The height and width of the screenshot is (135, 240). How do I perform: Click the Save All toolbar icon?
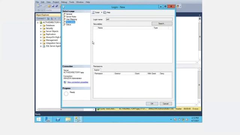(57, 6)
